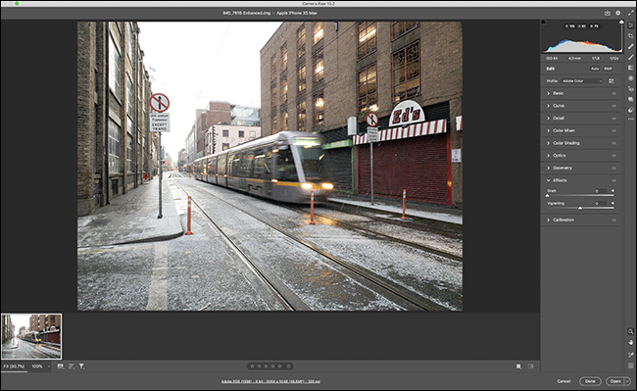This screenshot has height=391, width=637.
Task: Toggle visibility eye for Curve panel
Action: 613,106
